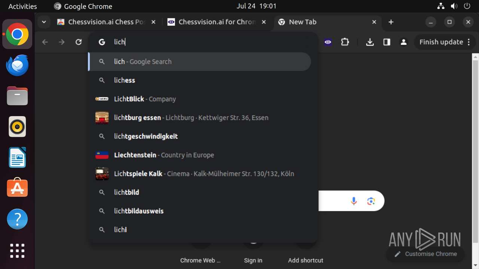Choose the 'lichess' suggestion
Viewport: 479px width, 269px height.
click(x=199, y=80)
